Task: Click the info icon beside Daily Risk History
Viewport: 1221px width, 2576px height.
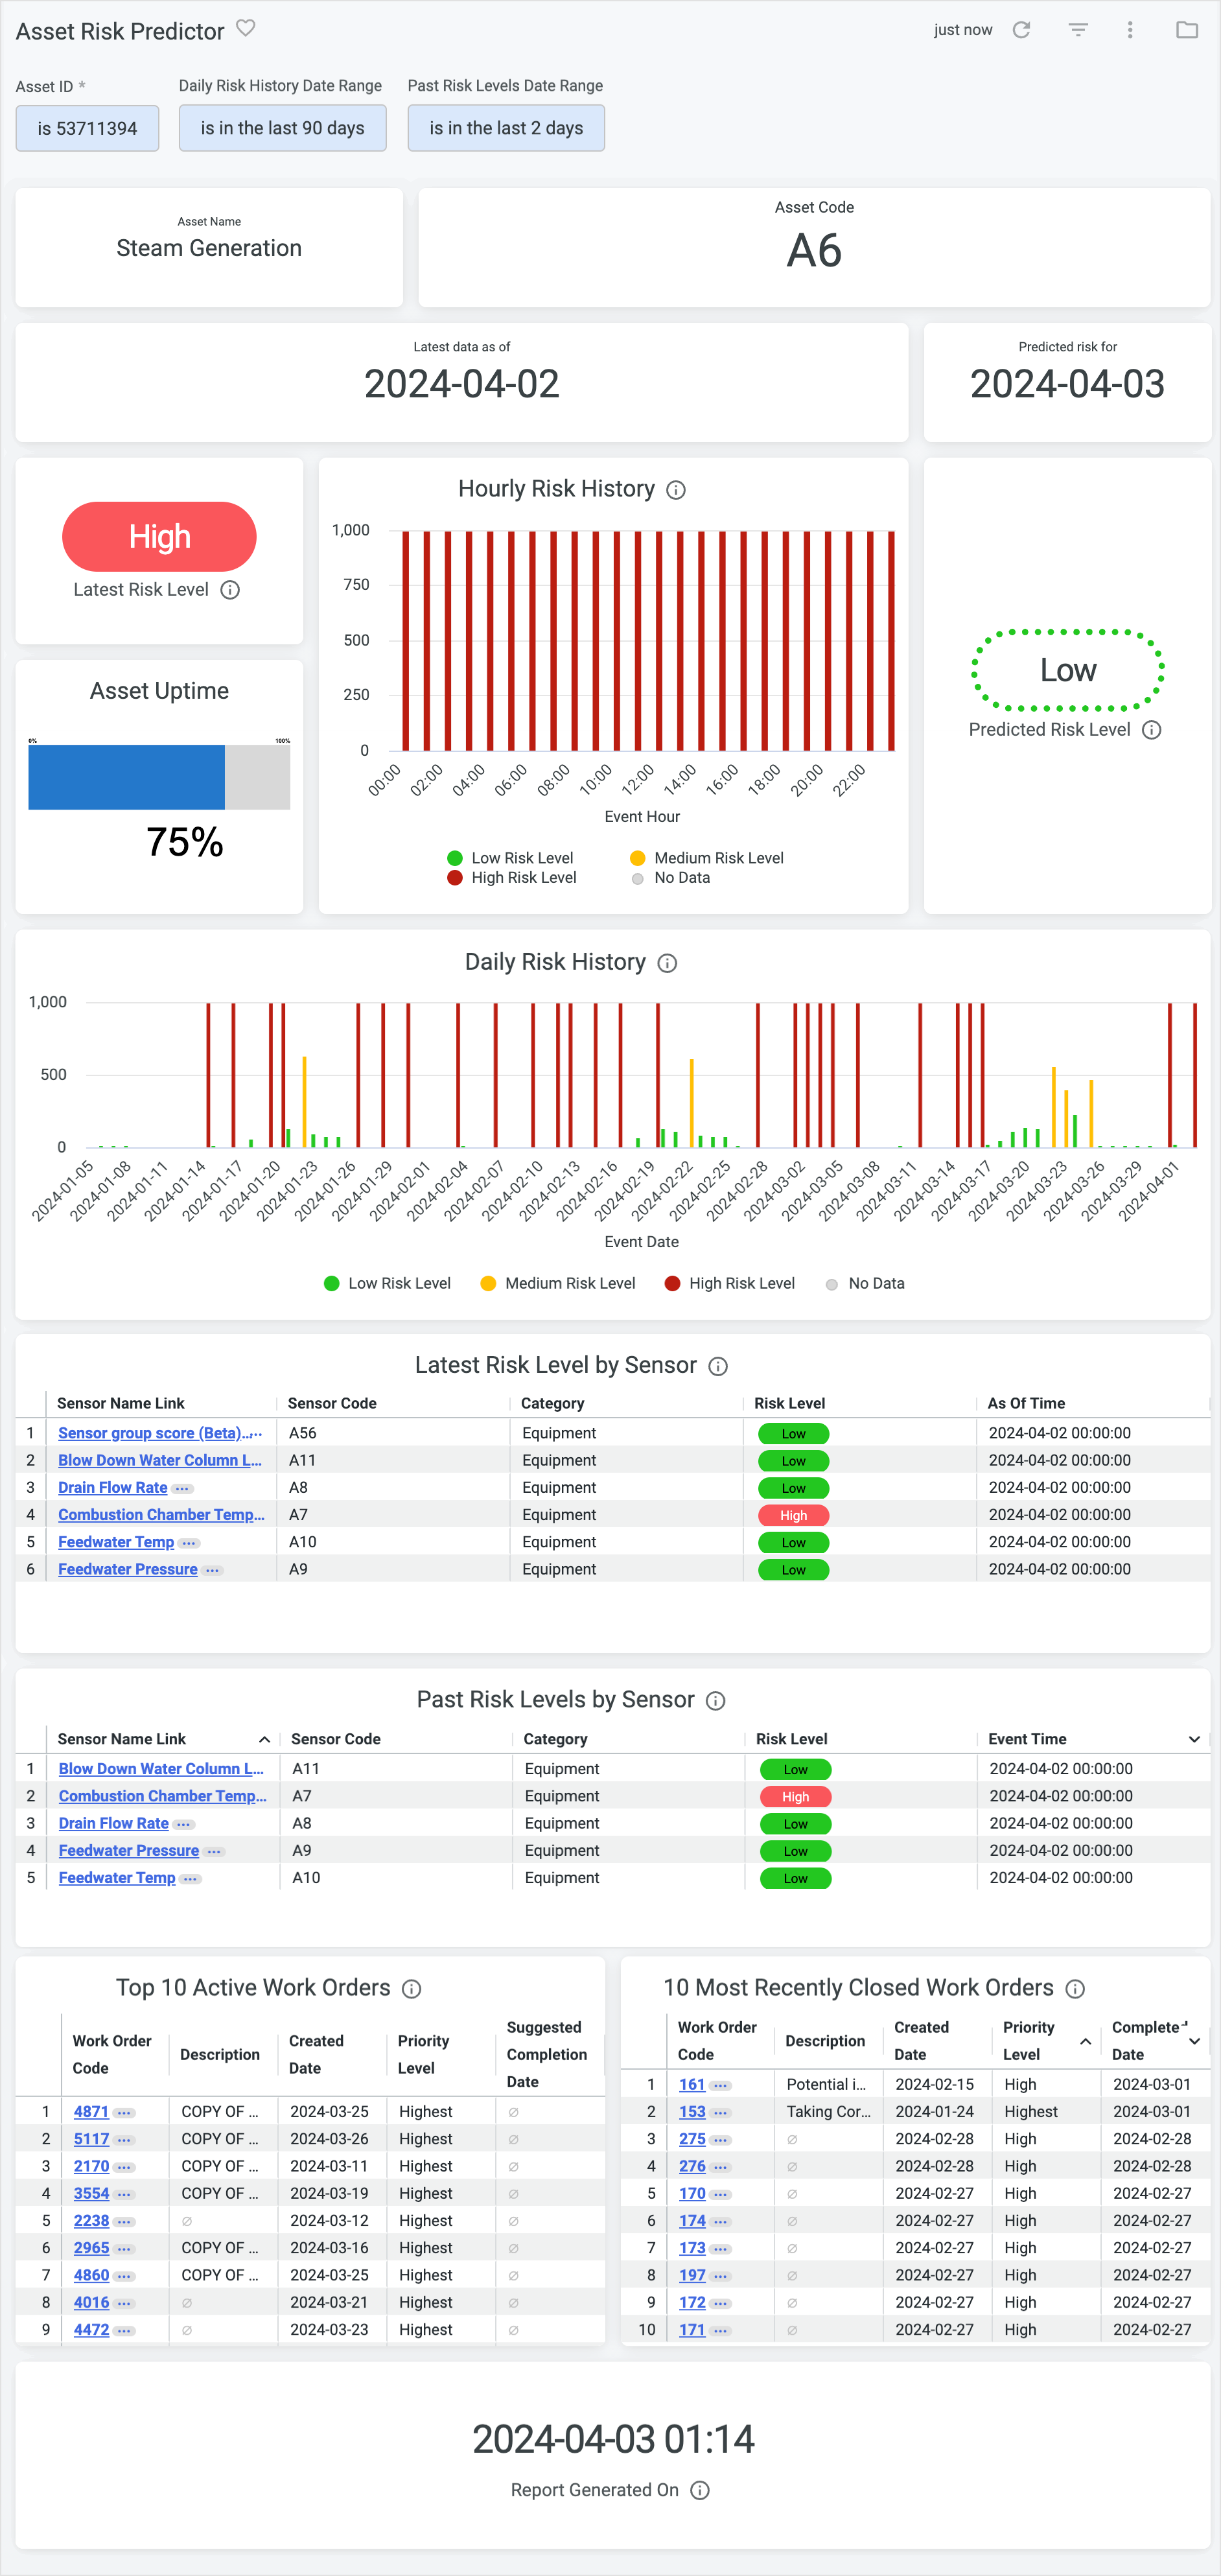Action: tap(667, 963)
